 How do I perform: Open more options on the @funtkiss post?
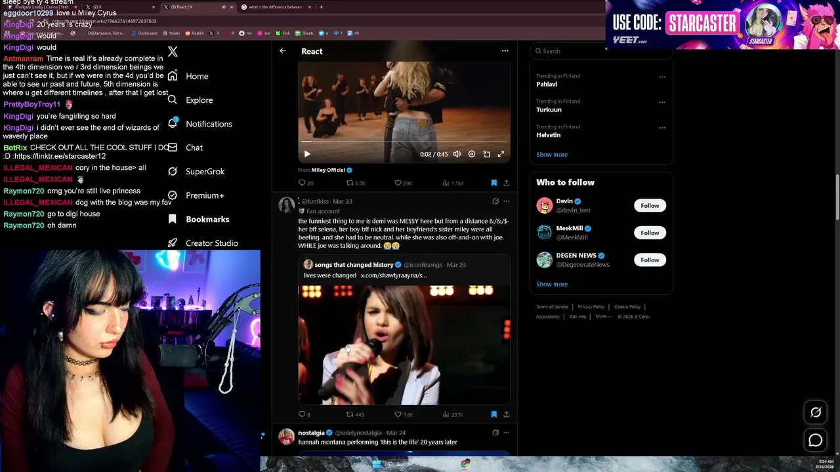[x=506, y=201]
